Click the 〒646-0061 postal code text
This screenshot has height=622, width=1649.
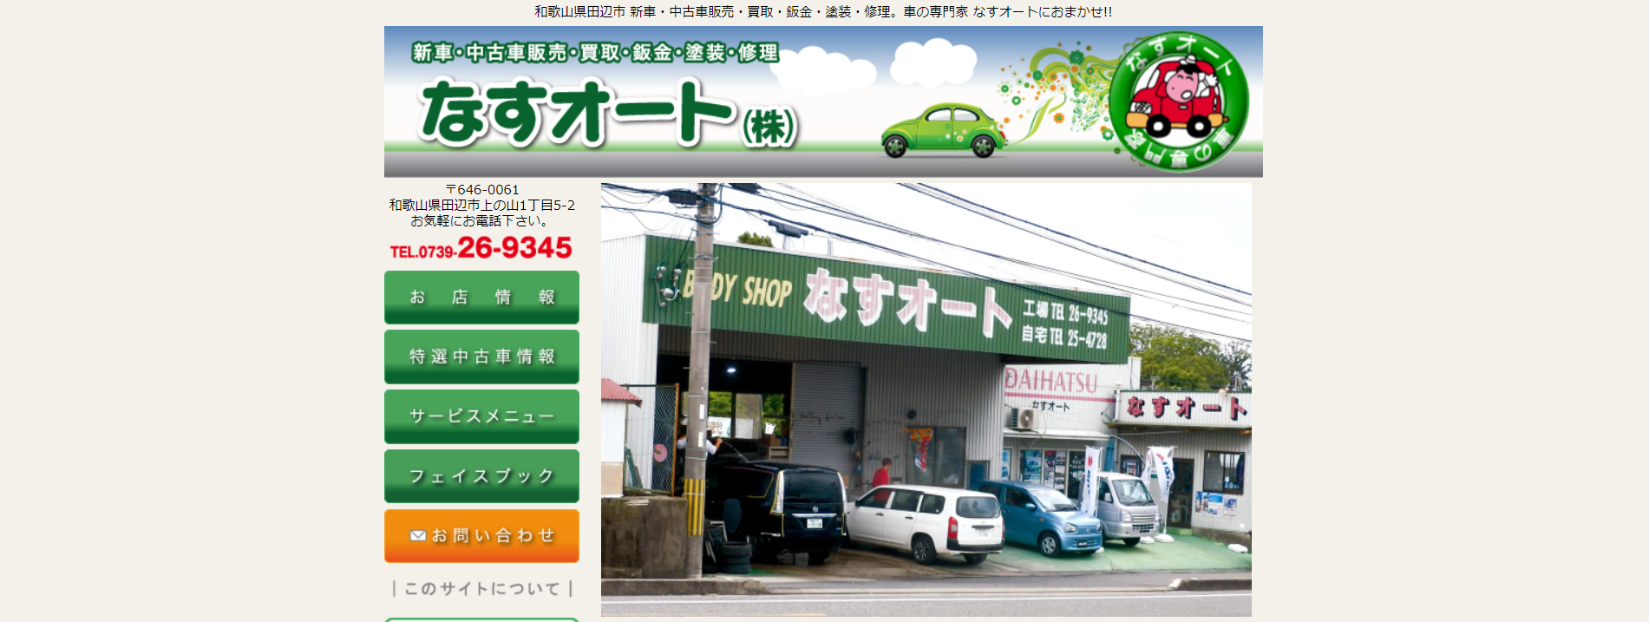tap(482, 190)
